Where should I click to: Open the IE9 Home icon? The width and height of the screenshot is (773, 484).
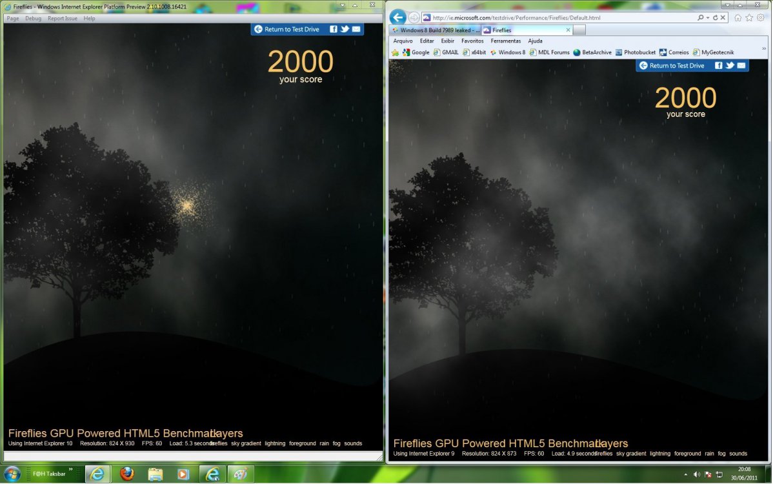point(738,17)
